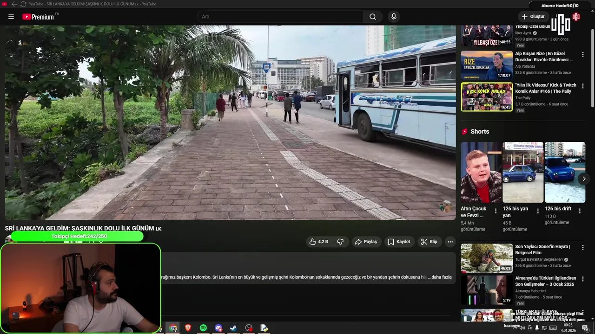This screenshot has width=595, height=334.
Task: Click the search magnifier button
Action: (373, 17)
